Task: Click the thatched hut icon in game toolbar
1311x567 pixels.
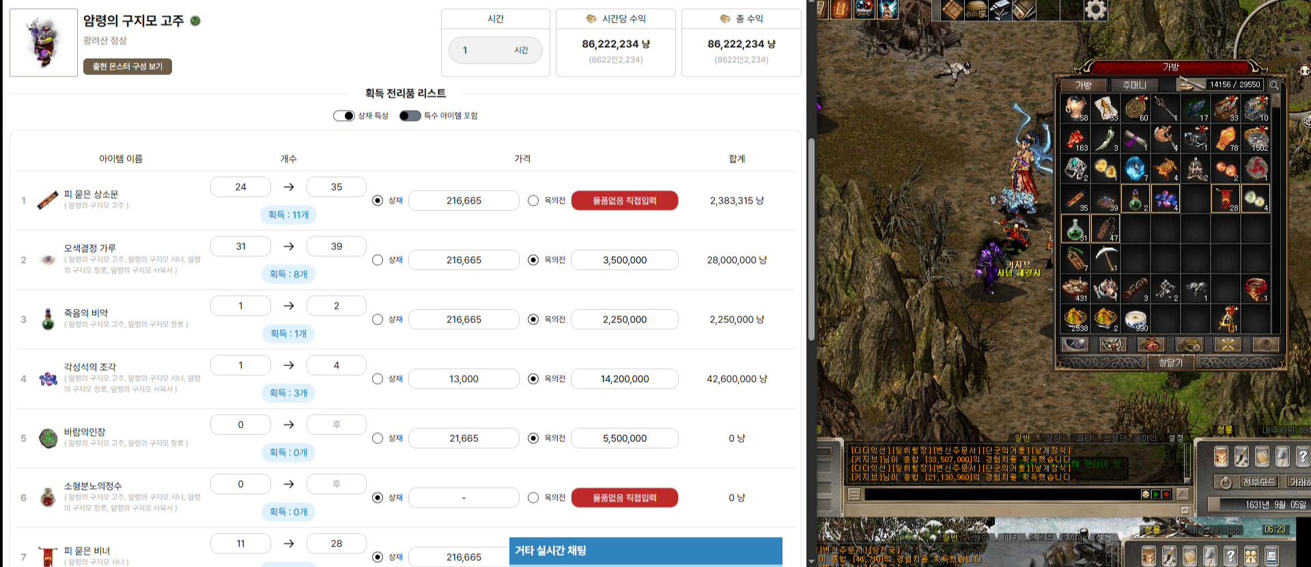Action: pos(976,10)
